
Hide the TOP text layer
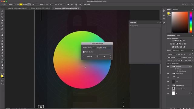tap(168, 77)
